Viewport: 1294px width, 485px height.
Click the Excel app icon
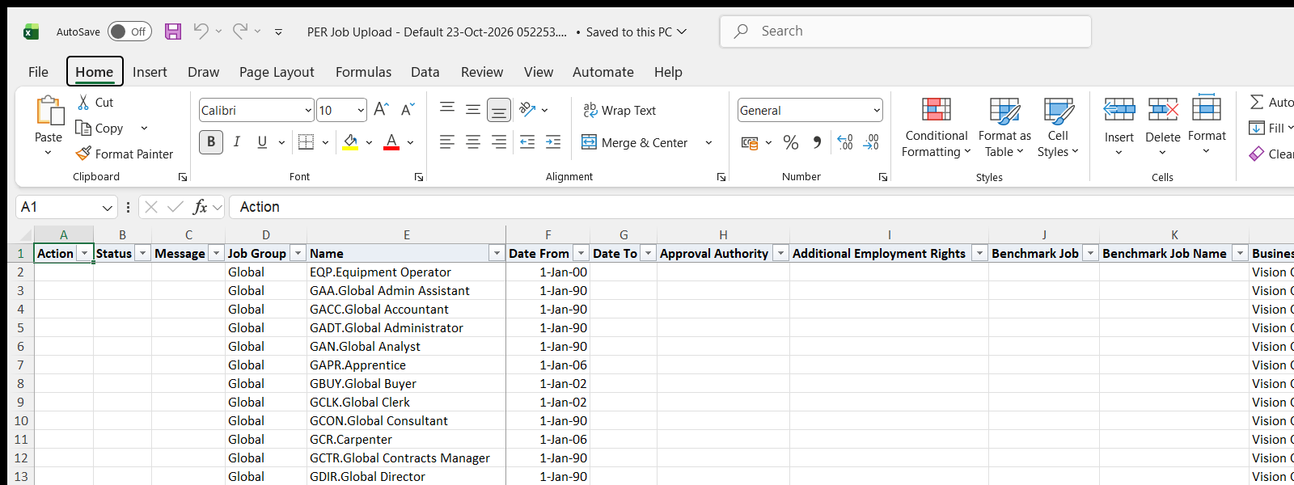click(x=31, y=32)
